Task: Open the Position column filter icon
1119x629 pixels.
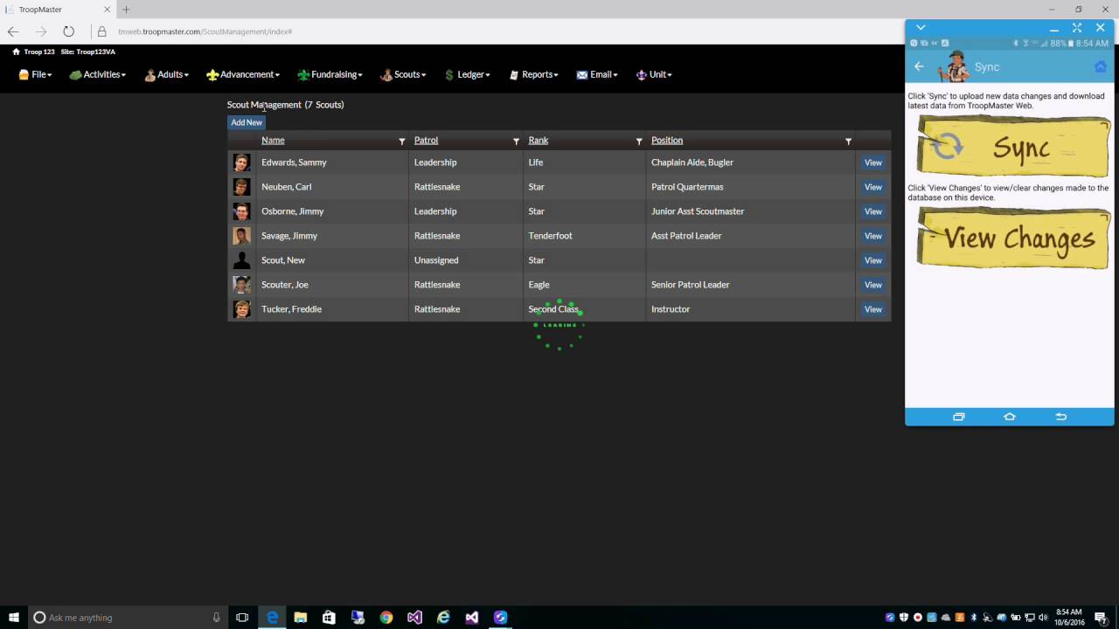Action: click(848, 142)
